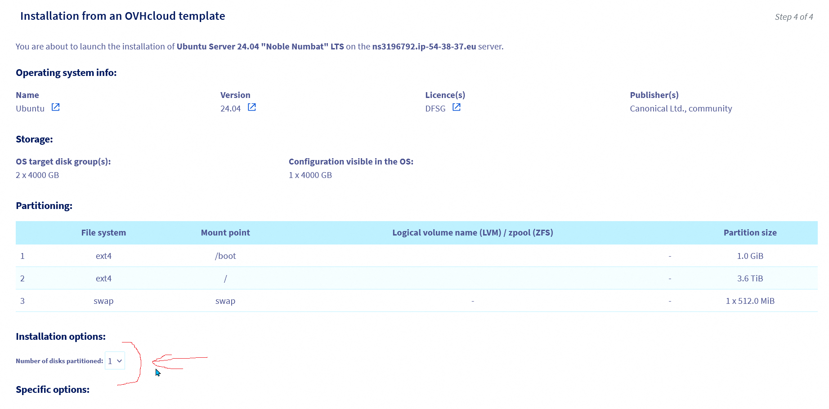Click the Canonical Ltd., community publisher text
Image resolution: width=829 pixels, height=409 pixels.
(x=681, y=109)
